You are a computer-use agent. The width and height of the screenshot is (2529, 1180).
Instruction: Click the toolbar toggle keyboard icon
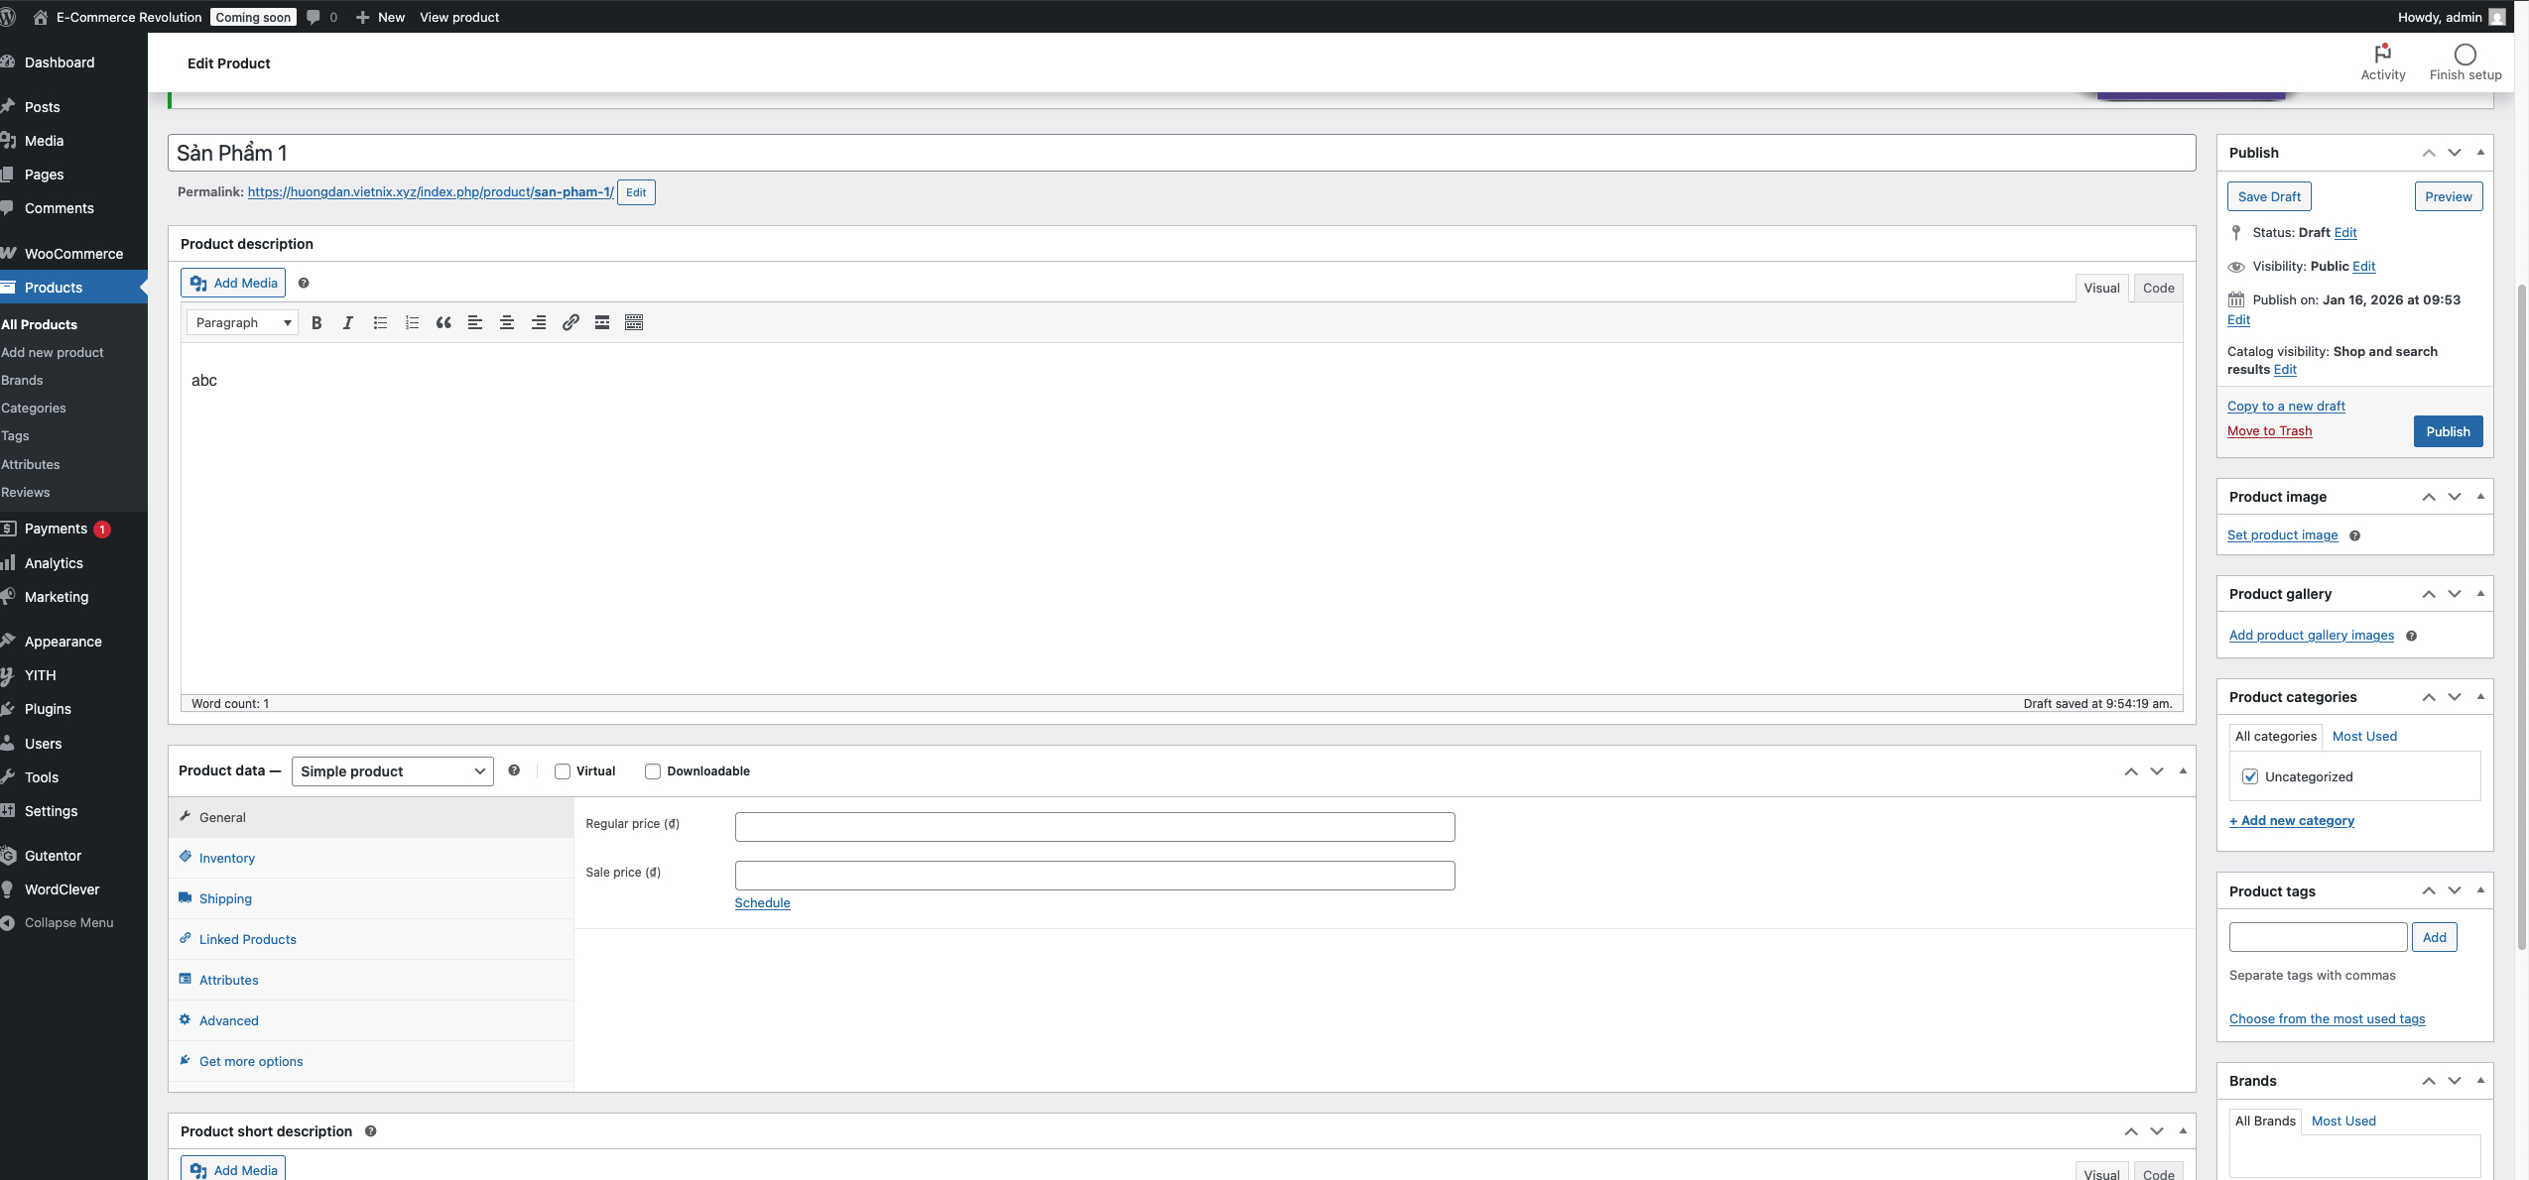[634, 322]
